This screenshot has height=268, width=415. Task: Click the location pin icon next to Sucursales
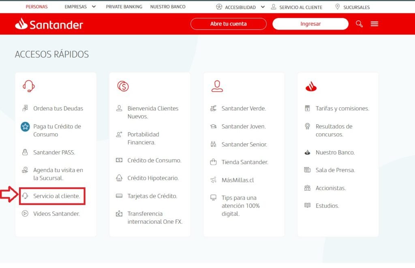tap(337, 6)
